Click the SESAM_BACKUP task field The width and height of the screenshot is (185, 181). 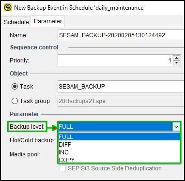click(121, 87)
